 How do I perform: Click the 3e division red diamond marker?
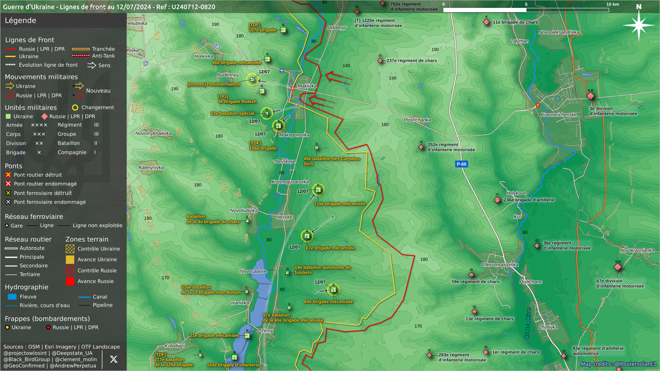(x=590, y=96)
